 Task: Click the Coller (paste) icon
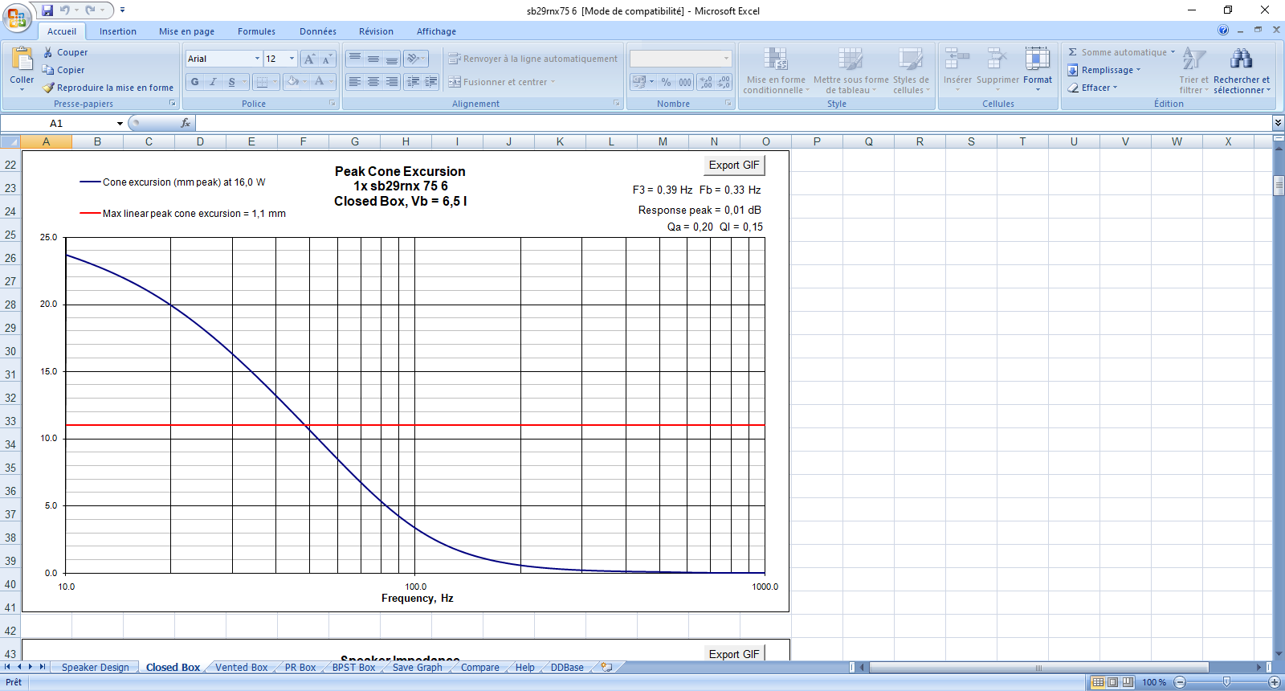[x=22, y=60]
